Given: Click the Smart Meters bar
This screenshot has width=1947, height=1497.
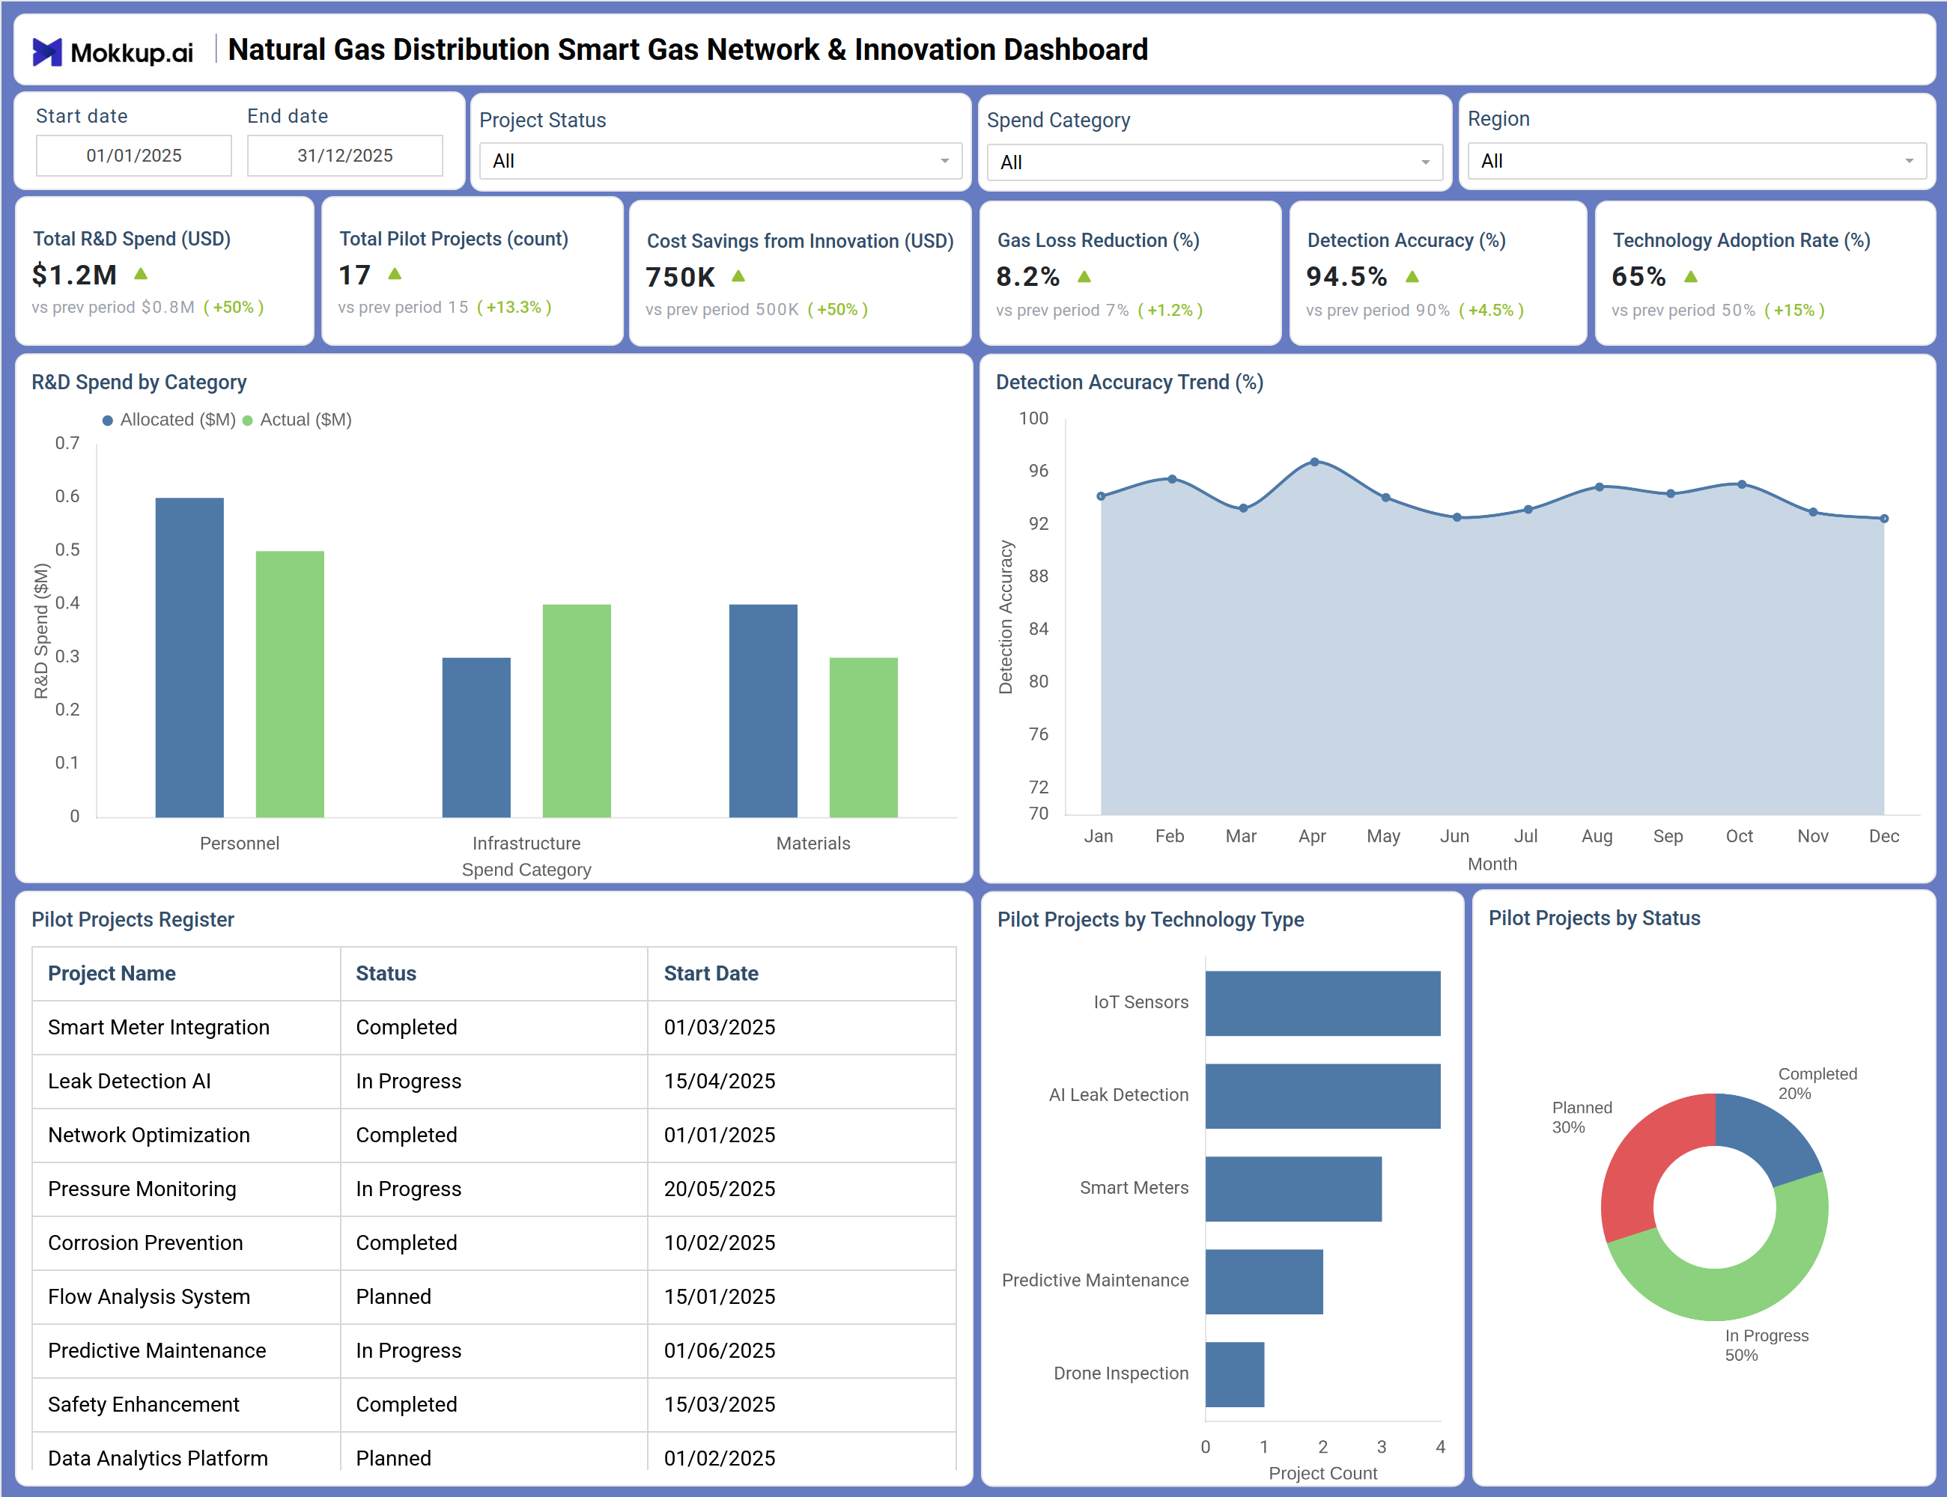Looking at the screenshot, I should click(1293, 1189).
